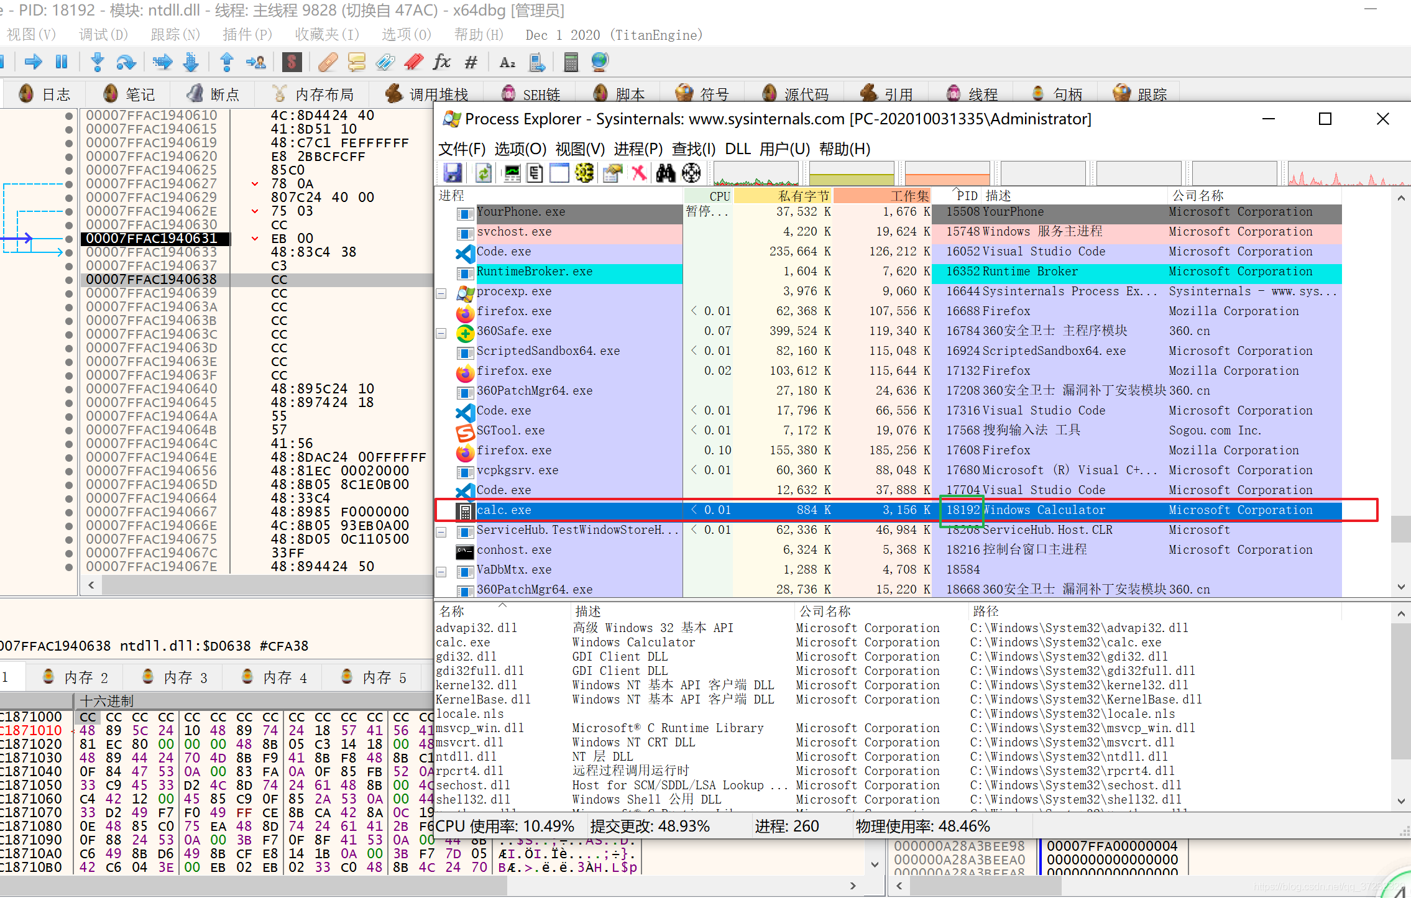The height and width of the screenshot is (898, 1411).
Task: Switch to the 内存布局 tab in x64dbg
Action: click(324, 94)
